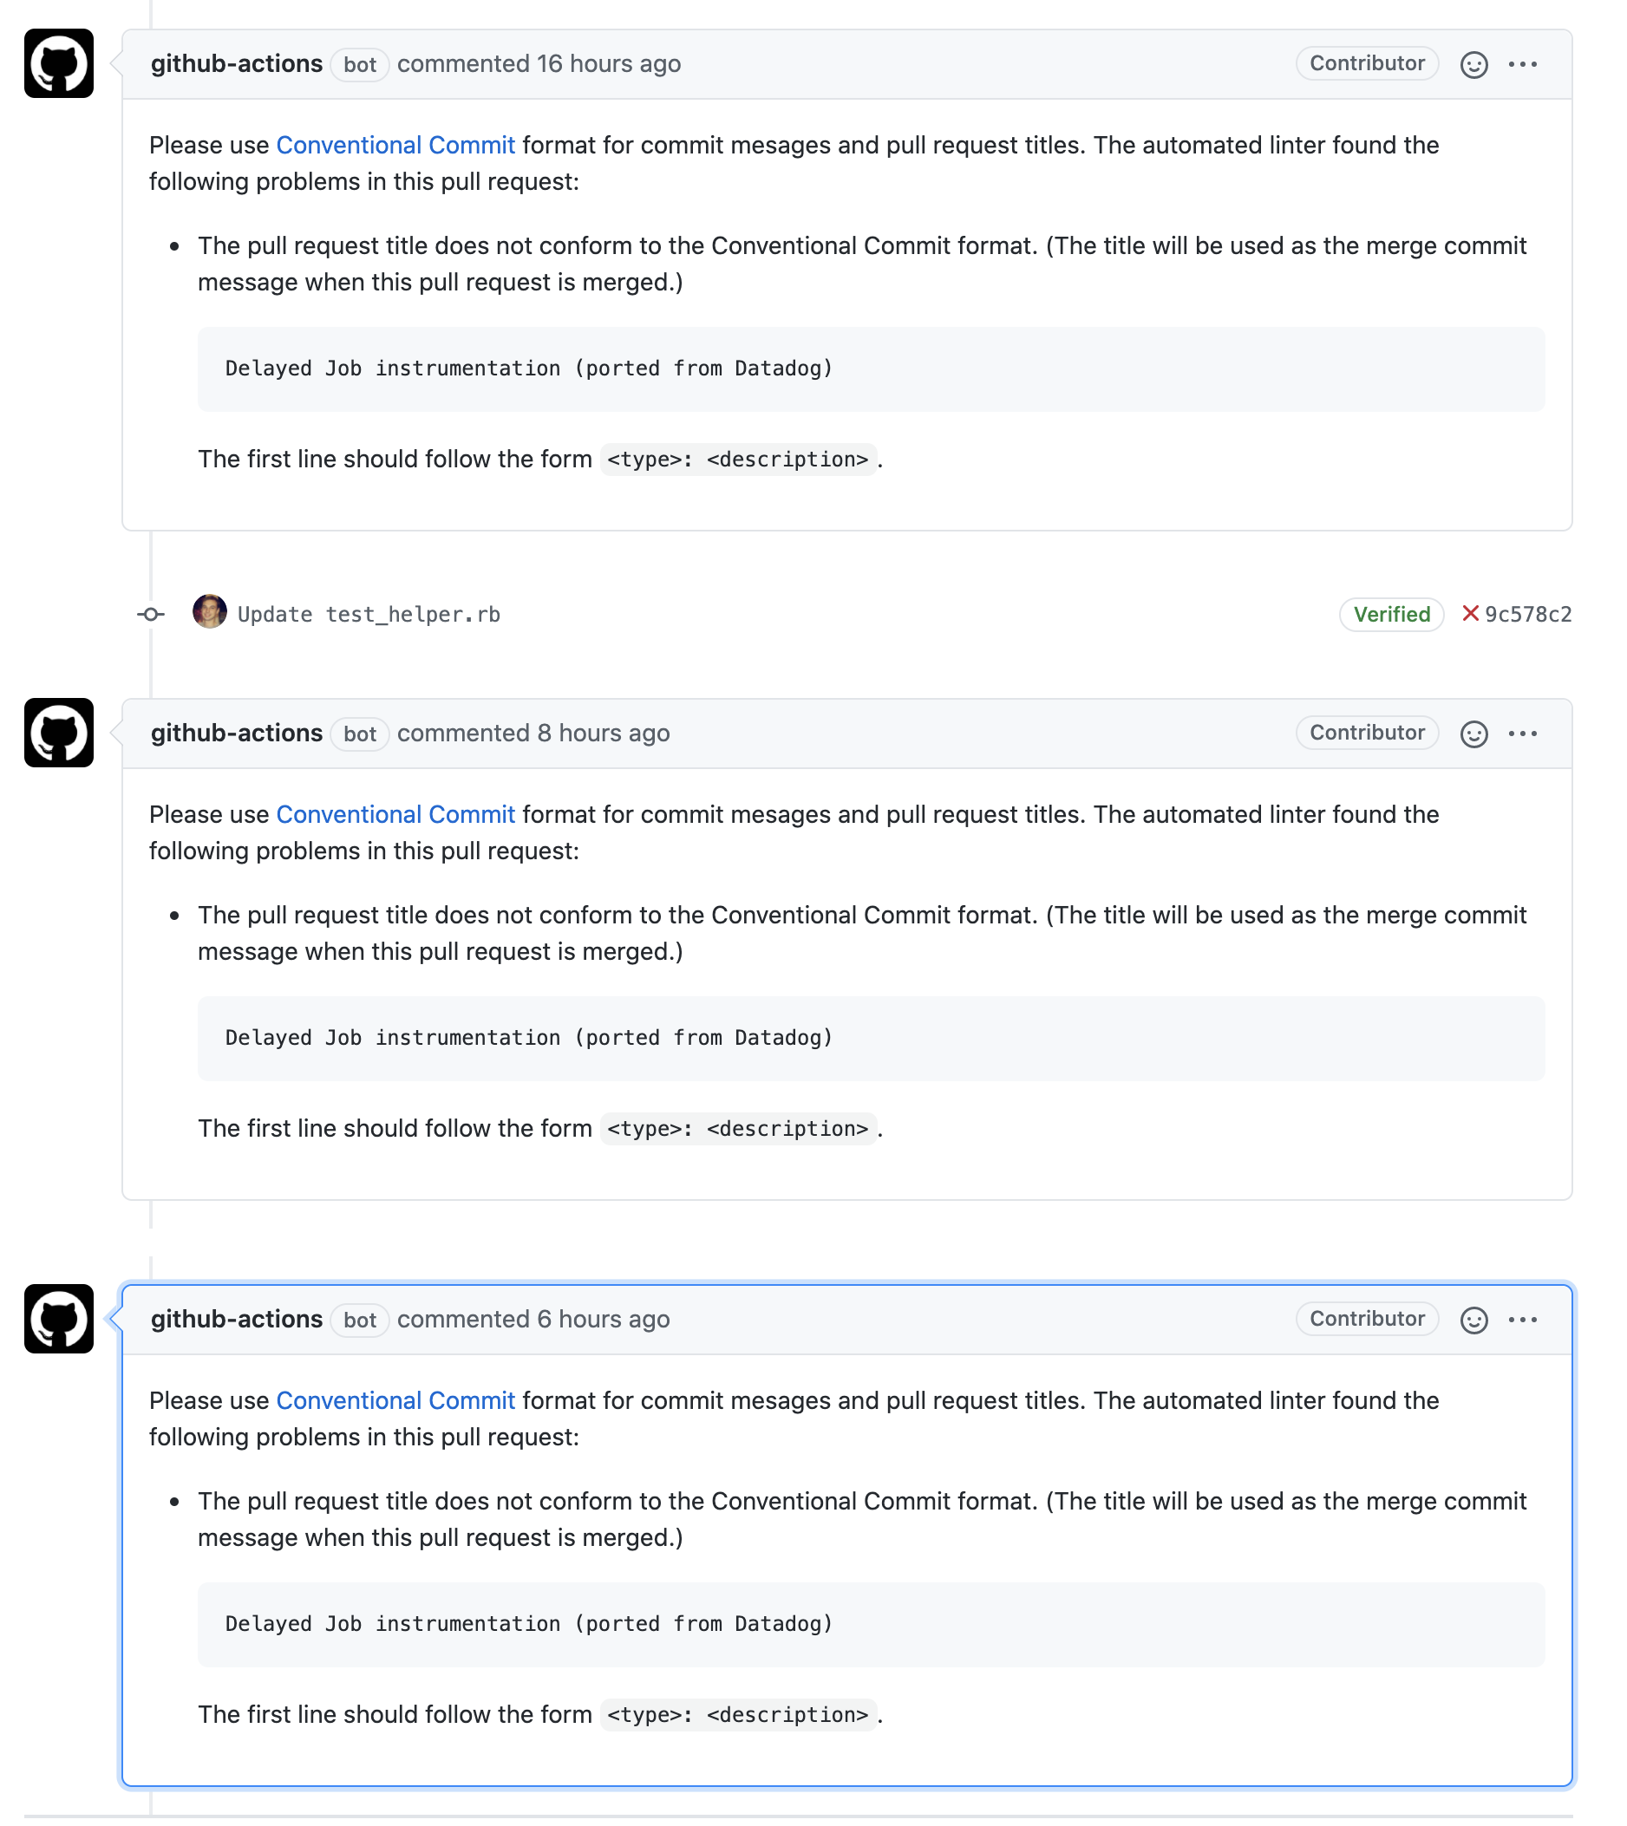Add a reaction on the 16-hours-ago comment

tap(1474, 63)
